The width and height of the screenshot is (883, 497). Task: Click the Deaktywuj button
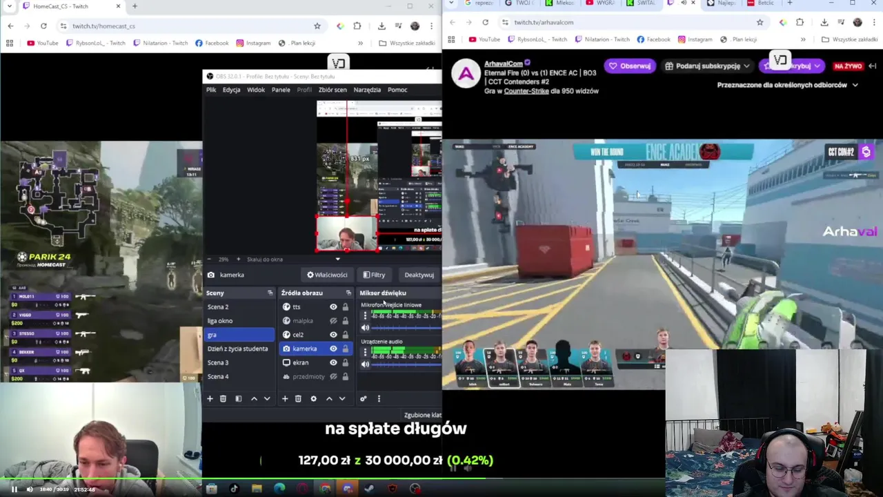click(x=419, y=275)
